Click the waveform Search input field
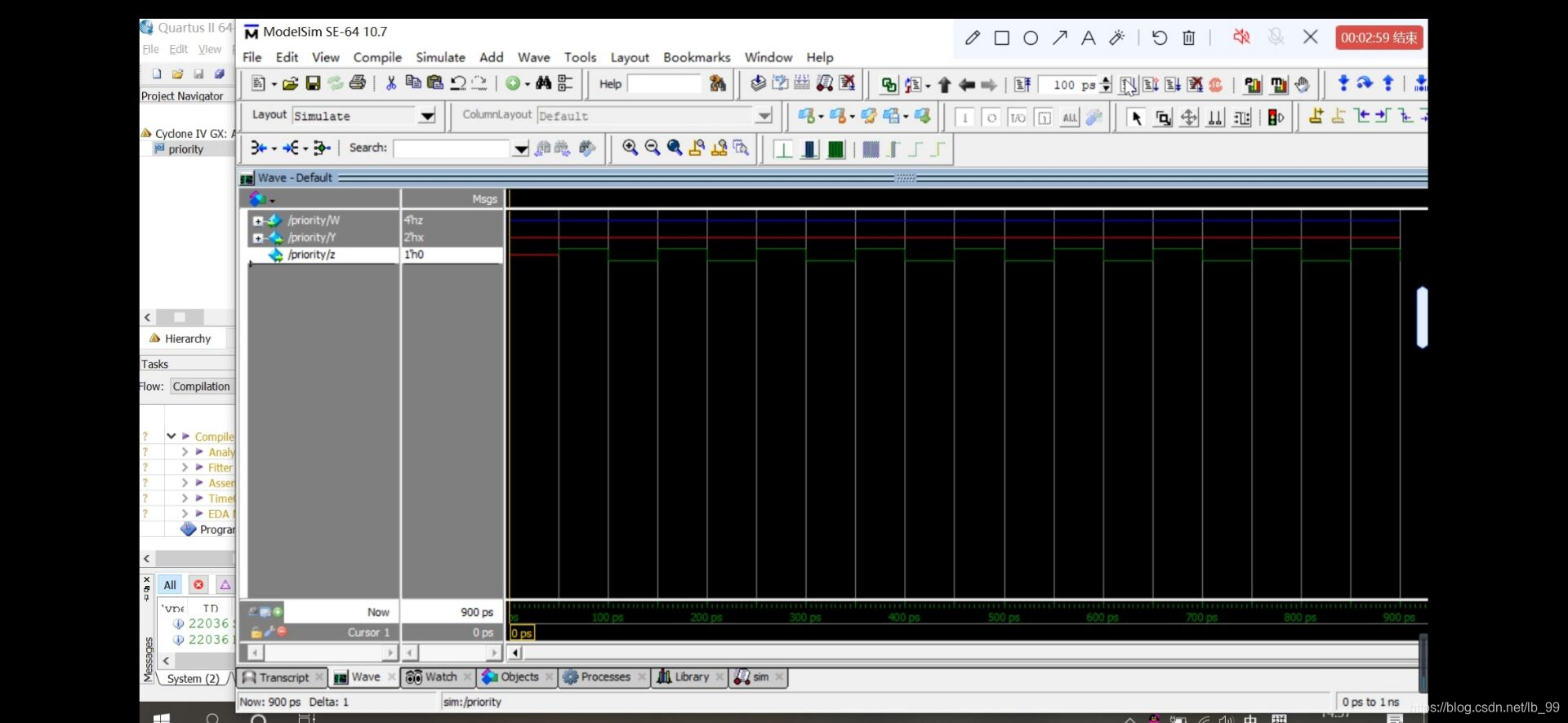1568x723 pixels. 452,149
